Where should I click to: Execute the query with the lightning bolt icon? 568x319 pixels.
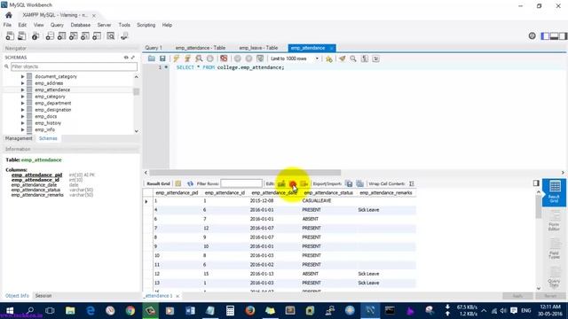coord(177,58)
